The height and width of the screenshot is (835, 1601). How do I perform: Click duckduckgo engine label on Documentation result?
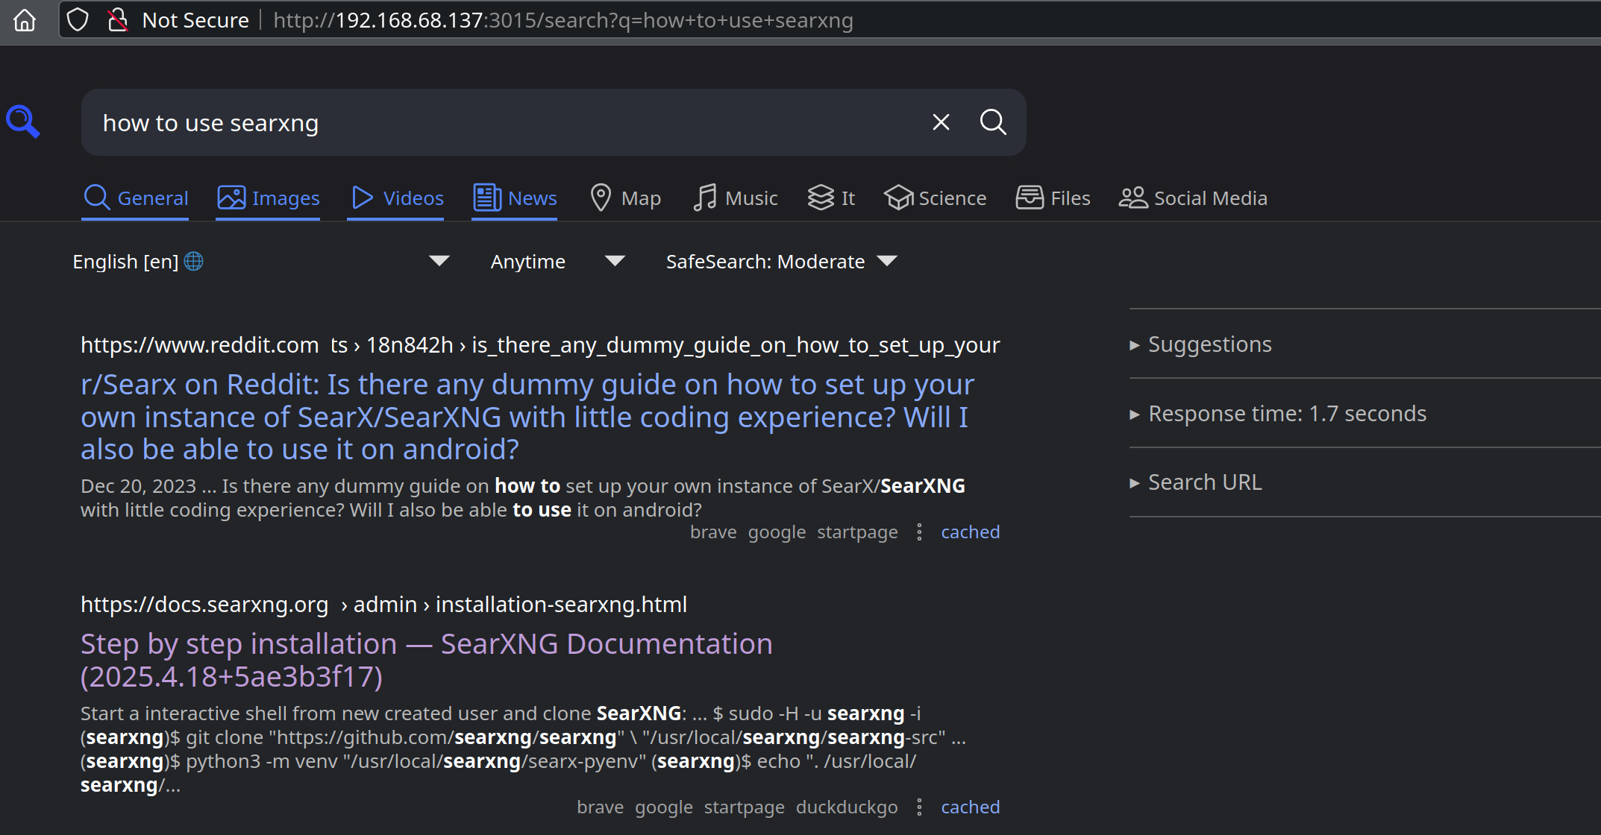pos(847,807)
